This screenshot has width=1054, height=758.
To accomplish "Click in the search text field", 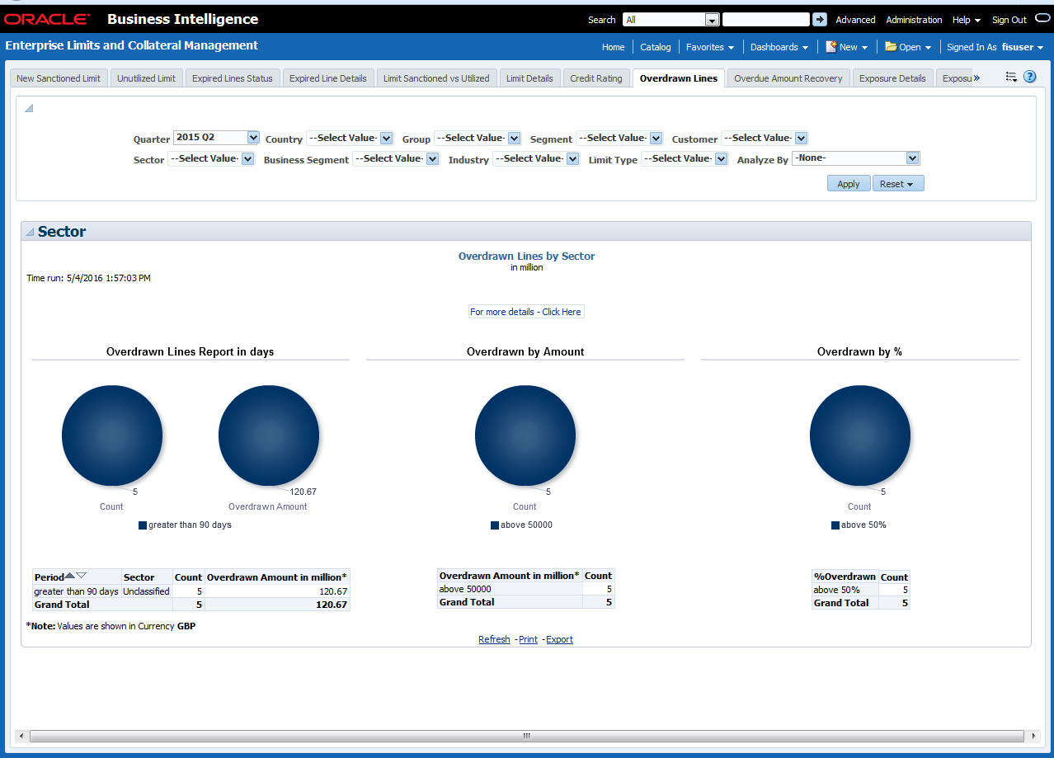I will (x=766, y=19).
